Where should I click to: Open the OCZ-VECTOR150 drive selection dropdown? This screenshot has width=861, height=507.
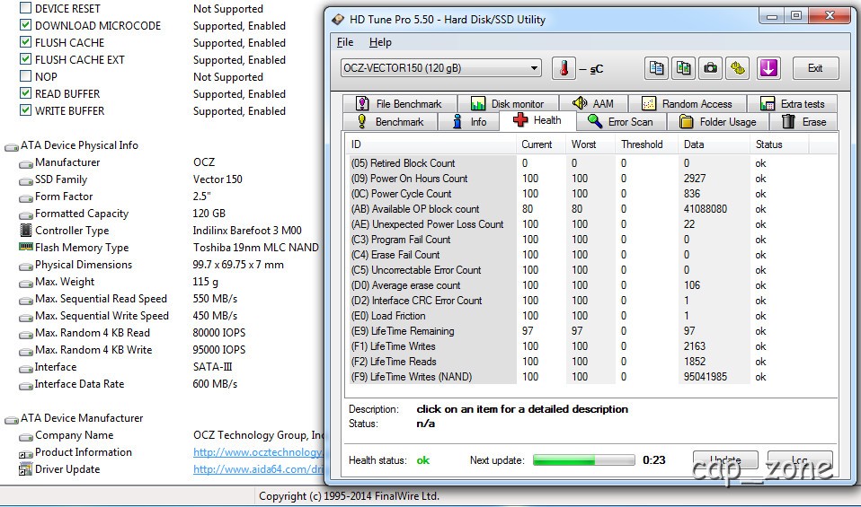(441, 68)
